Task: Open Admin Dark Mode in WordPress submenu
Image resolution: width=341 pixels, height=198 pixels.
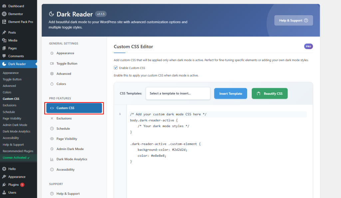Action: (x=15, y=125)
